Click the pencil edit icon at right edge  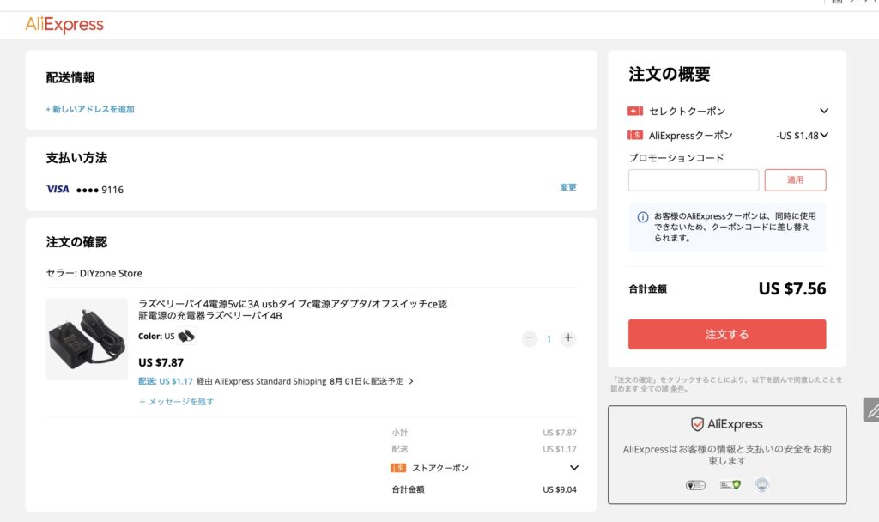(872, 410)
